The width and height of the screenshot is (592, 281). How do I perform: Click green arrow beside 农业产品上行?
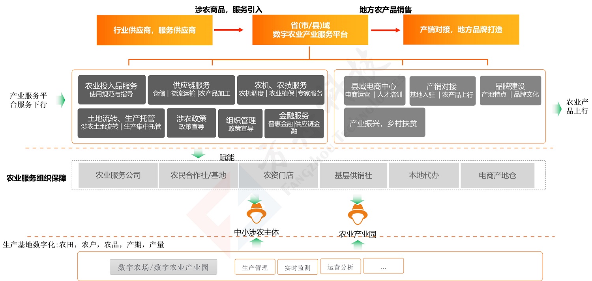pos(557,109)
